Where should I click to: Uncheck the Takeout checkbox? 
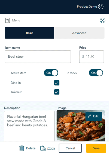pos(57,92)
